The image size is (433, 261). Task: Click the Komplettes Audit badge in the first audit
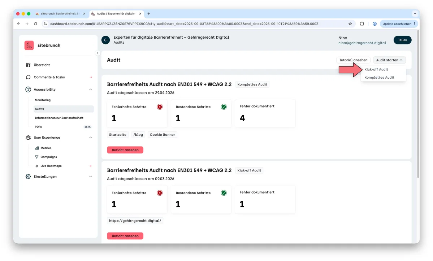coord(252,84)
